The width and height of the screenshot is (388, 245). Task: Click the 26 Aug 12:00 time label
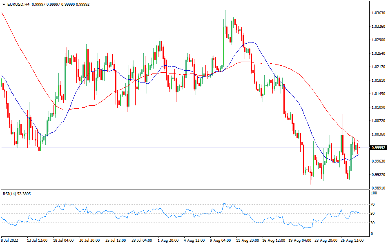point(352,241)
